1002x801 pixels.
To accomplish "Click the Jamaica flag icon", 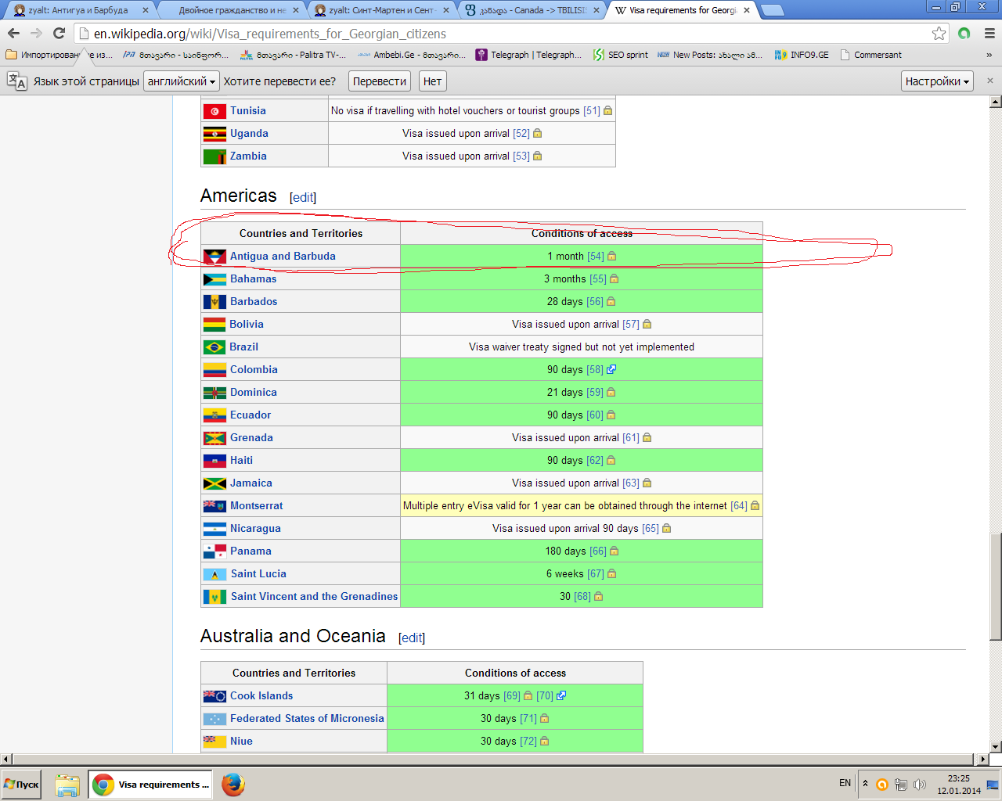I will 214,483.
